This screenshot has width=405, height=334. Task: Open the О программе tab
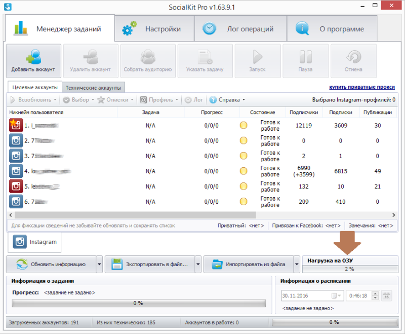(x=332, y=28)
